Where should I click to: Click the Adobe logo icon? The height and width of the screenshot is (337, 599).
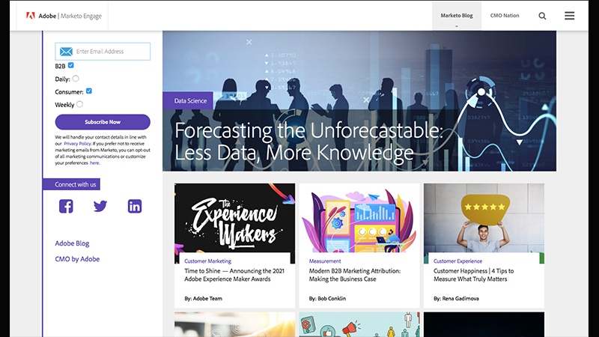(31, 16)
